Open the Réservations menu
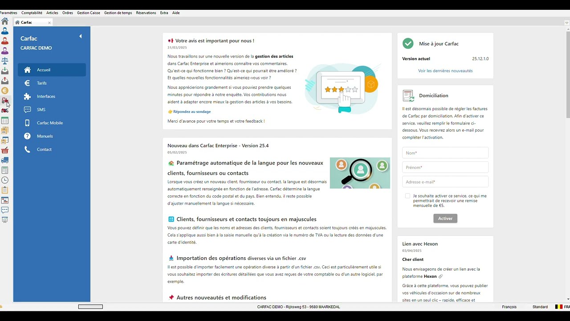The image size is (570, 321). 146,13
